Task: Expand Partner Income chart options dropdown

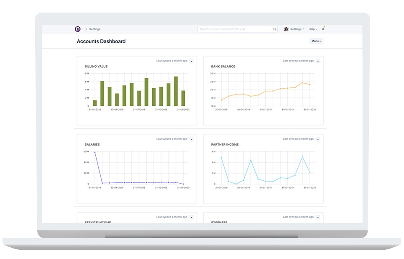Action: click(318, 139)
